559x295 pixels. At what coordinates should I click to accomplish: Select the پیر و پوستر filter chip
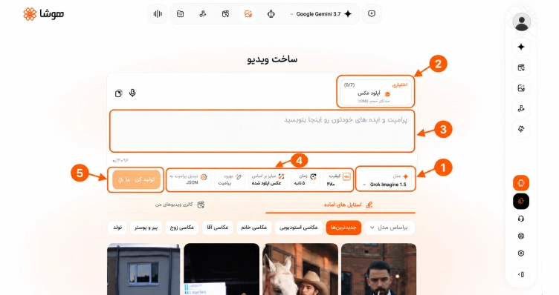click(146, 228)
